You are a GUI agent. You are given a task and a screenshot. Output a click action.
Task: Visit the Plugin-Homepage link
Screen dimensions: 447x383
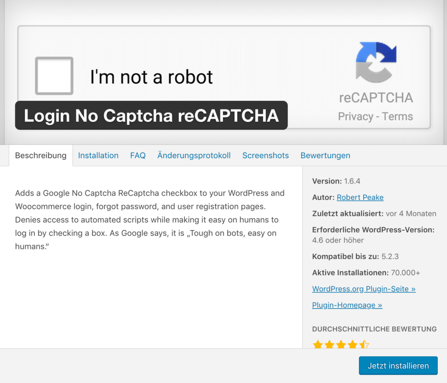(347, 305)
